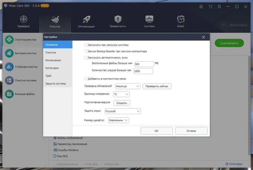Click the Большие файлы icon

[x=9, y=94]
